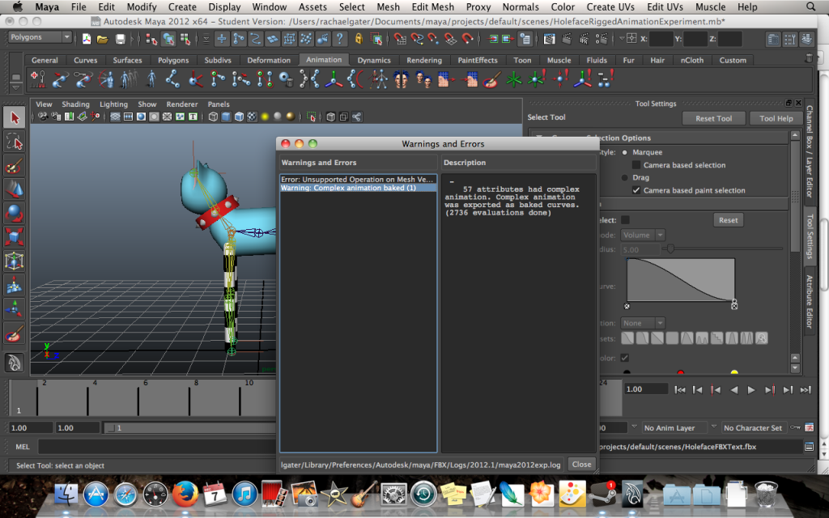Expand the No Character Set dropdown
Viewport: 829px width, 518px height.
click(753, 427)
